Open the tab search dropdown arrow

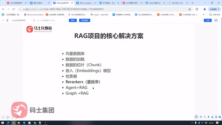tap(3, 3)
